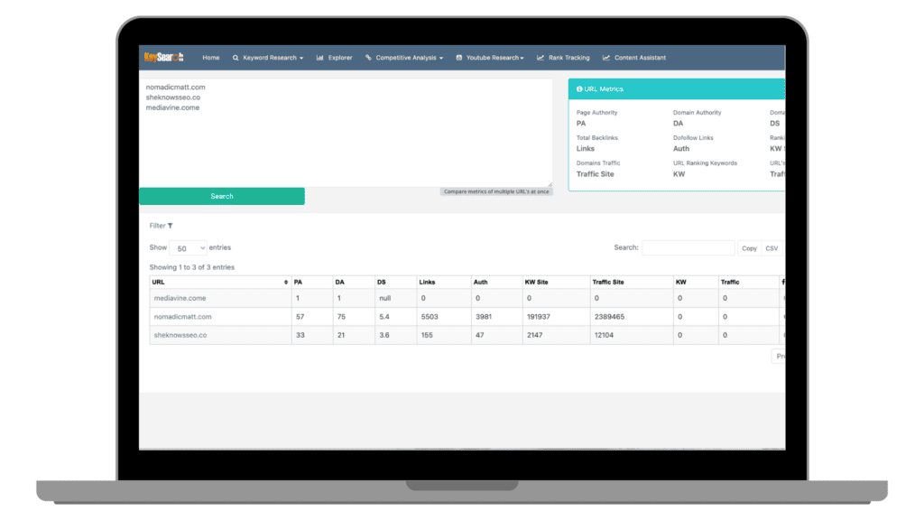Click the Competitive Analysis link icon
924x520 pixels.
point(368,58)
